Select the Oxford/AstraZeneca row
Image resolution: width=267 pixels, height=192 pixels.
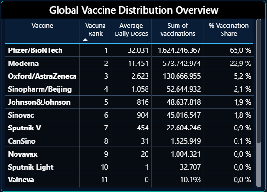point(130,76)
